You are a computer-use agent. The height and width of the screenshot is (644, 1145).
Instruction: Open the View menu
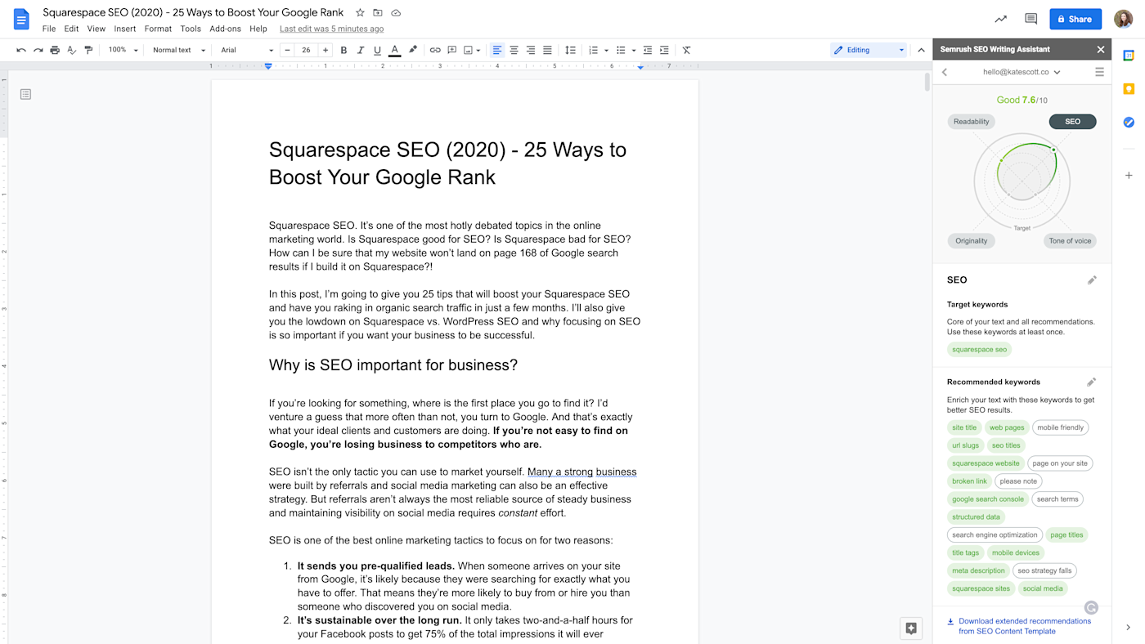click(x=97, y=29)
